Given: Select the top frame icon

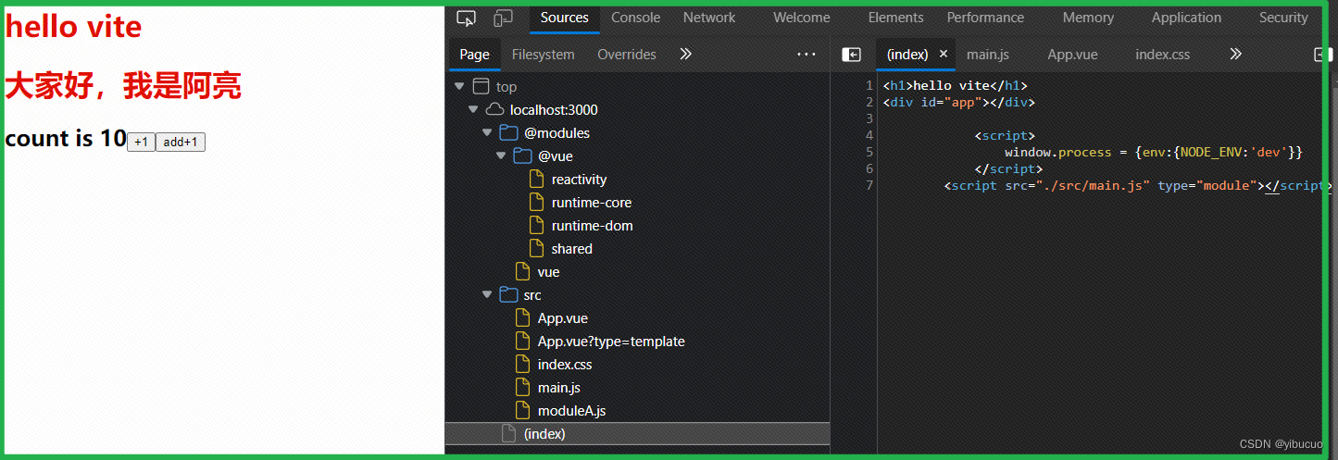Looking at the screenshot, I should pos(480,86).
